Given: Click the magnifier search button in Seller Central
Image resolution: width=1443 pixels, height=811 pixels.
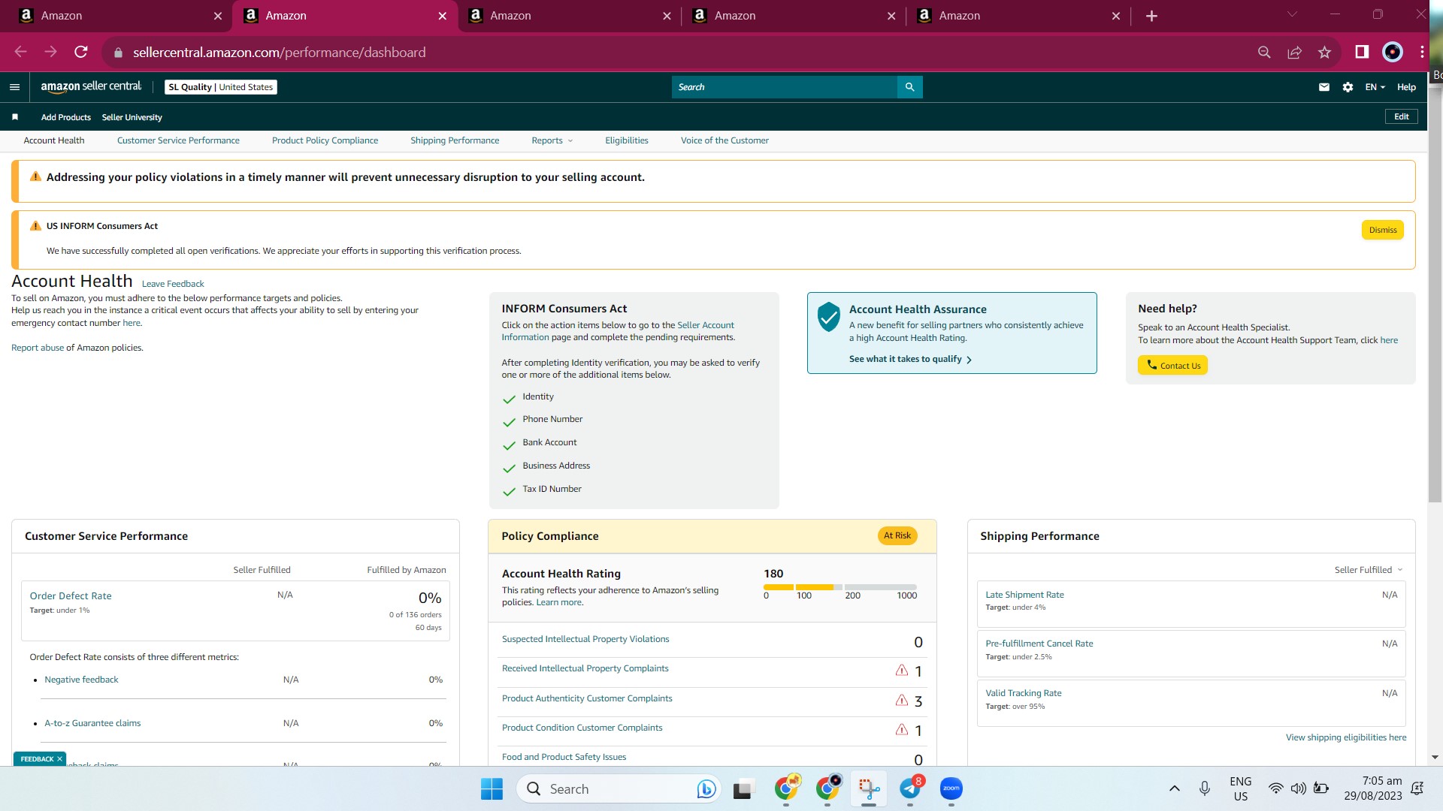Looking at the screenshot, I should click(x=909, y=87).
